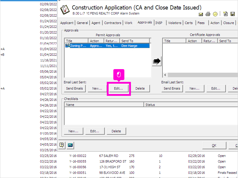Switch to the Applicant tab
This screenshot has width=238, height=178.
coord(67,23)
